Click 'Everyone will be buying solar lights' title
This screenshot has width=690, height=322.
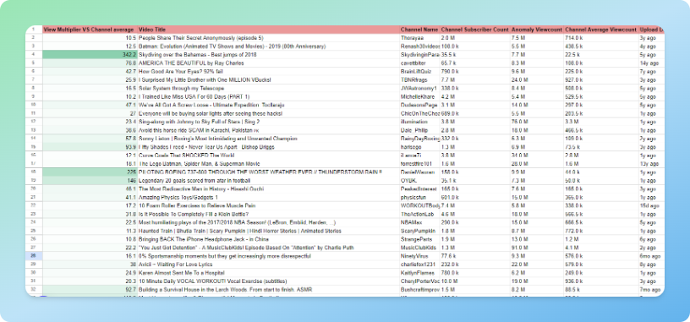pos(268,113)
